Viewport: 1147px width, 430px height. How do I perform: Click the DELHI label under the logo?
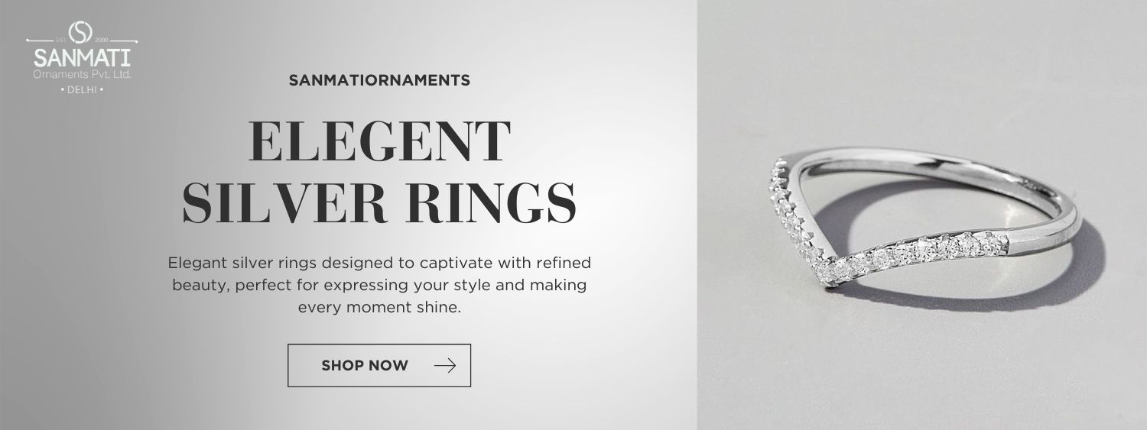pyautogui.click(x=81, y=90)
